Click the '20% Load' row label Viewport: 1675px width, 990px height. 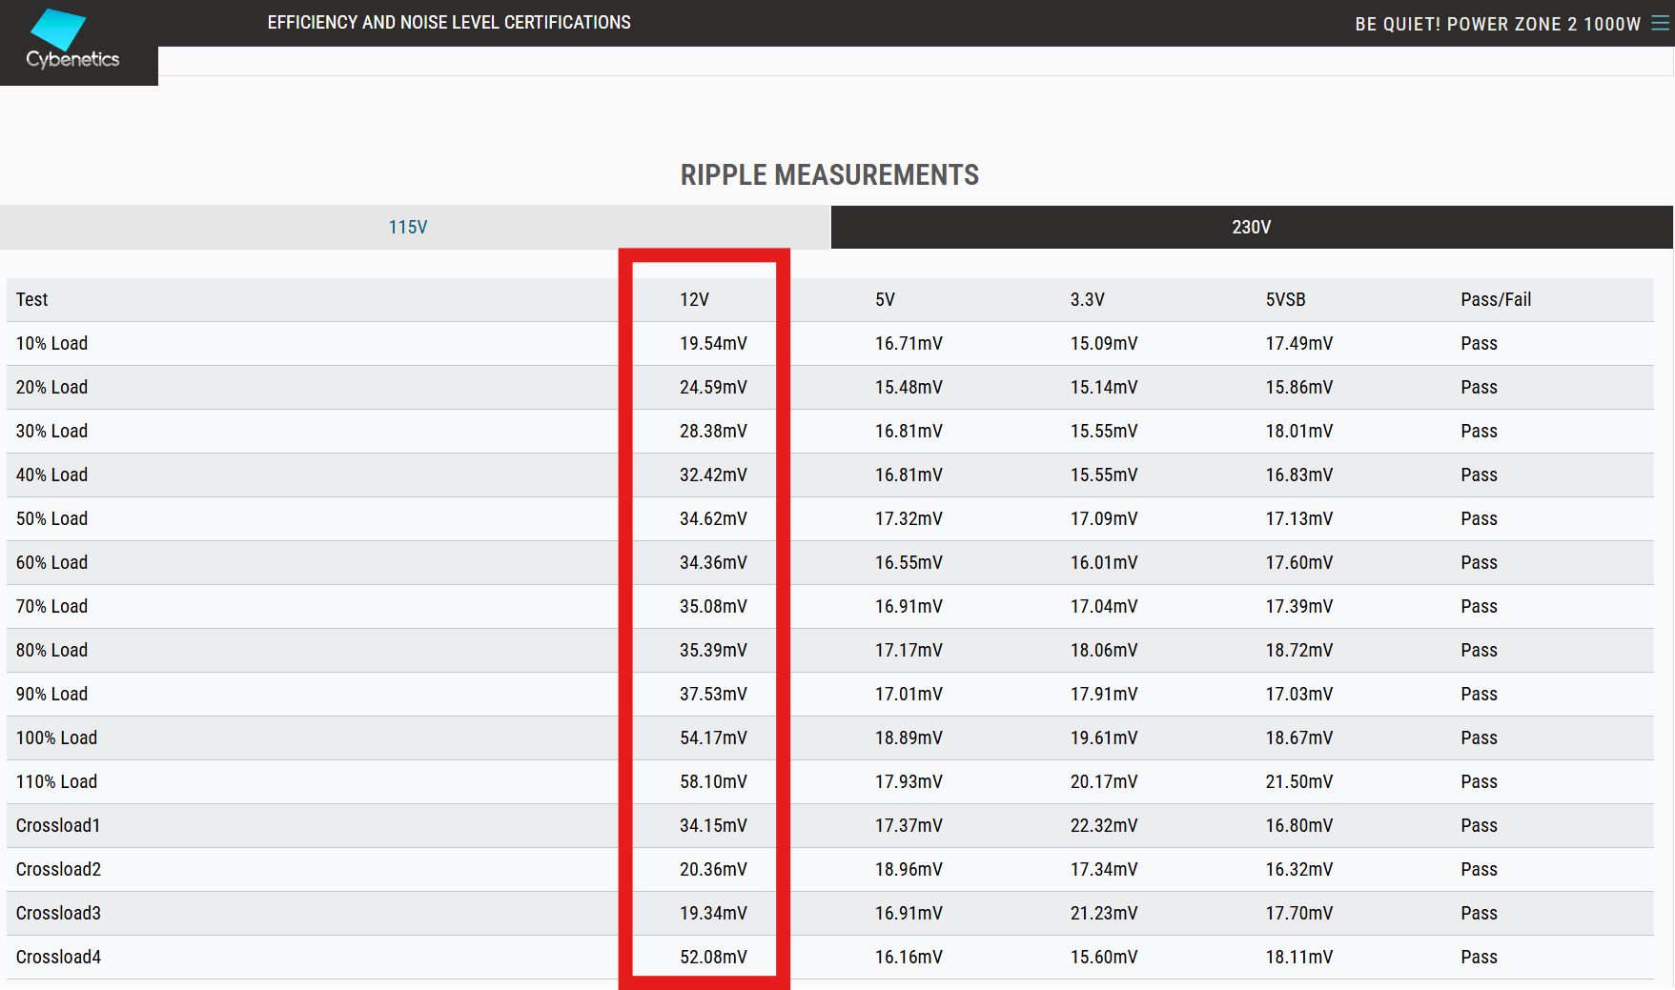[51, 387]
